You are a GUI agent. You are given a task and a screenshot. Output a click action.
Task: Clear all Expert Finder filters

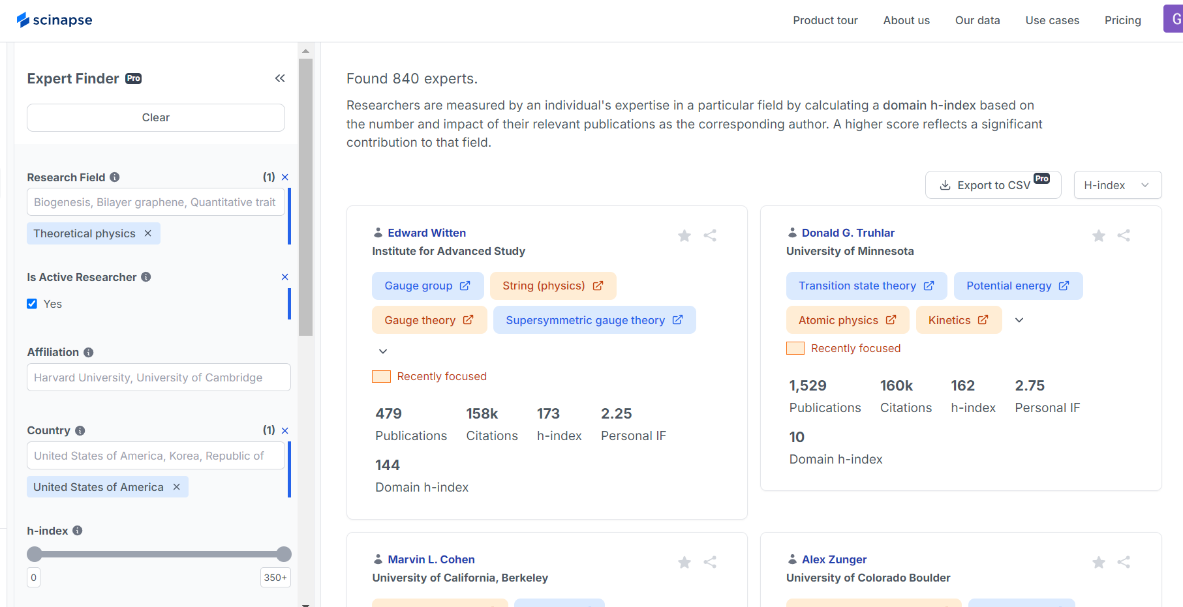[155, 117]
